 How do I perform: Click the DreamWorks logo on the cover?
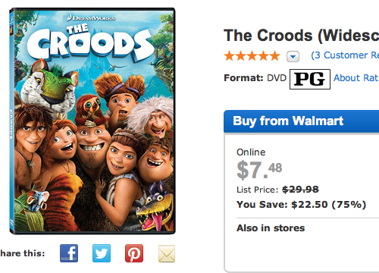tap(91, 17)
